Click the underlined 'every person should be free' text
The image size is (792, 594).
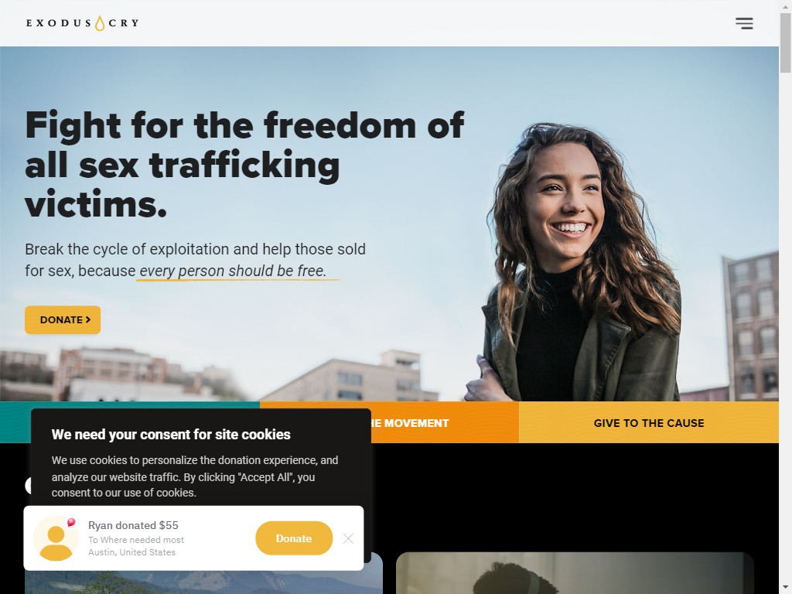click(x=233, y=271)
